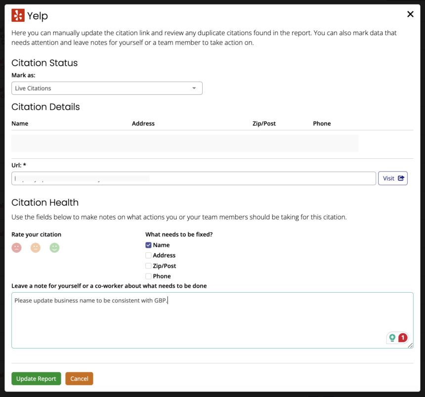Select the orange neutral face rating
Screen dimensions: 425x397
tap(35, 248)
